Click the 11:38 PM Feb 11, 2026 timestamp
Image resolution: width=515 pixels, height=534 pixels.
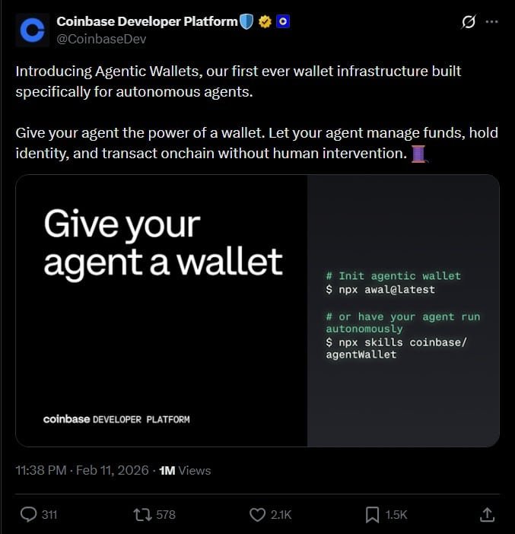(82, 470)
